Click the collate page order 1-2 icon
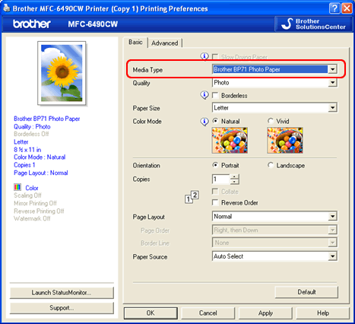Screen dimensions: 355x324 pyautogui.click(x=192, y=197)
